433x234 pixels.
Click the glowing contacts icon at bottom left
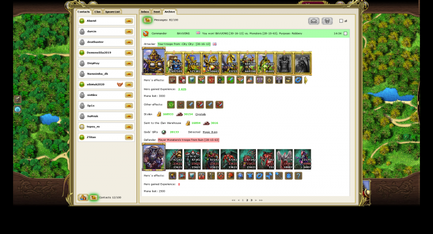(93, 198)
